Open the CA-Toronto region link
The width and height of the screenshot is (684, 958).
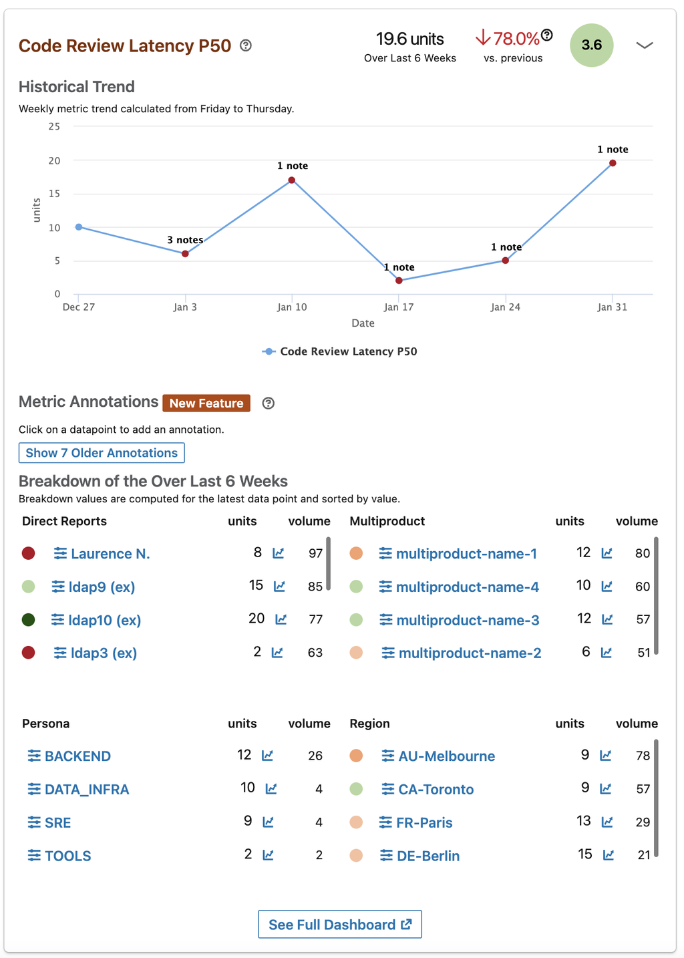(x=436, y=789)
